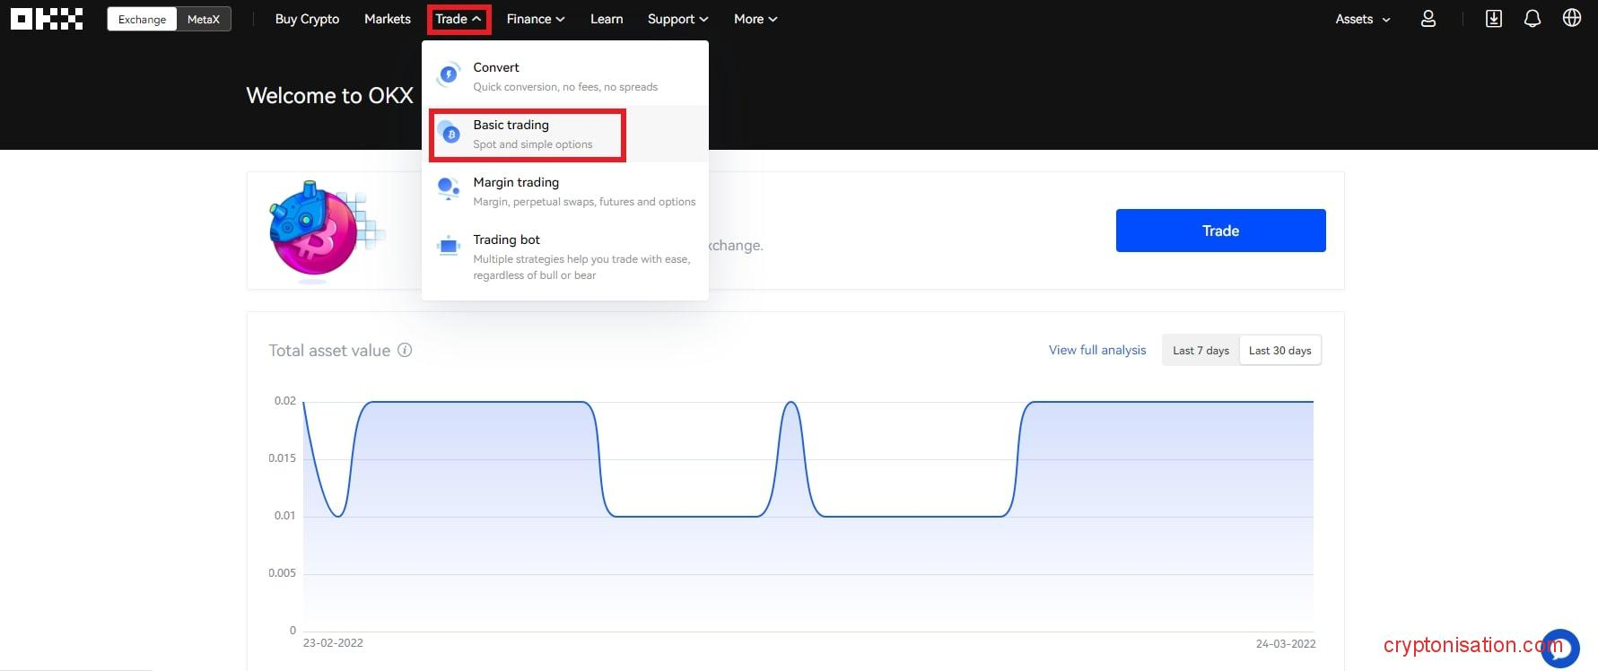
Task: Click the OKX logo
Action: [x=47, y=19]
